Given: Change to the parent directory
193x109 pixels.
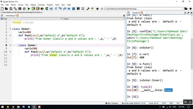Looking at the screenshot, I should [191, 9].
